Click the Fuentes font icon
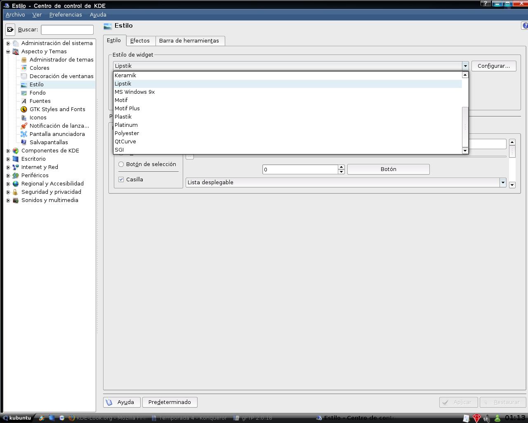Screen dimensions: 528x423 click(x=24, y=101)
